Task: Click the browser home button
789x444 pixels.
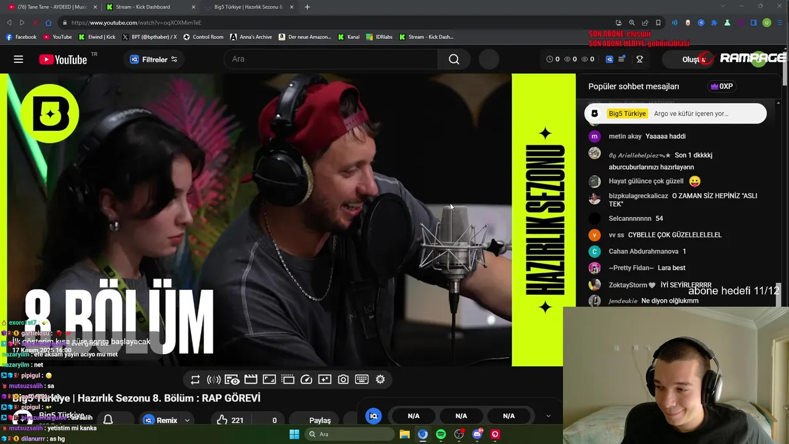Action: (x=48, y=23)
